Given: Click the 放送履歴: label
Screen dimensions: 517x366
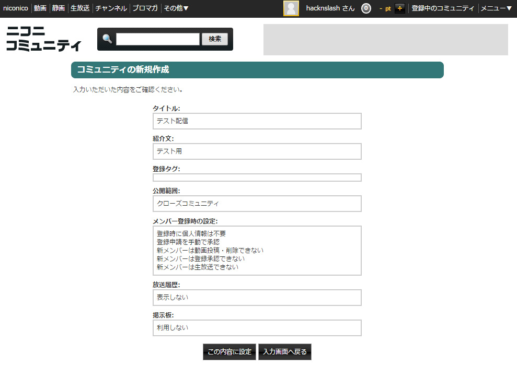Looking at the screenshot, I should click(166, 285).
